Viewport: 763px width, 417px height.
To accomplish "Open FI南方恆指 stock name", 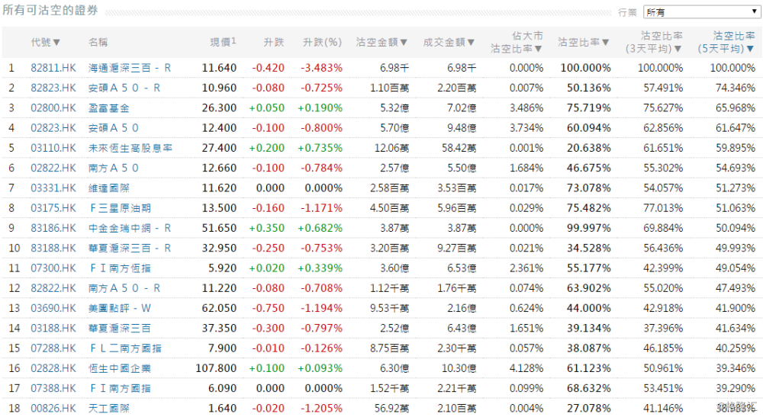I will coord(121,268).
